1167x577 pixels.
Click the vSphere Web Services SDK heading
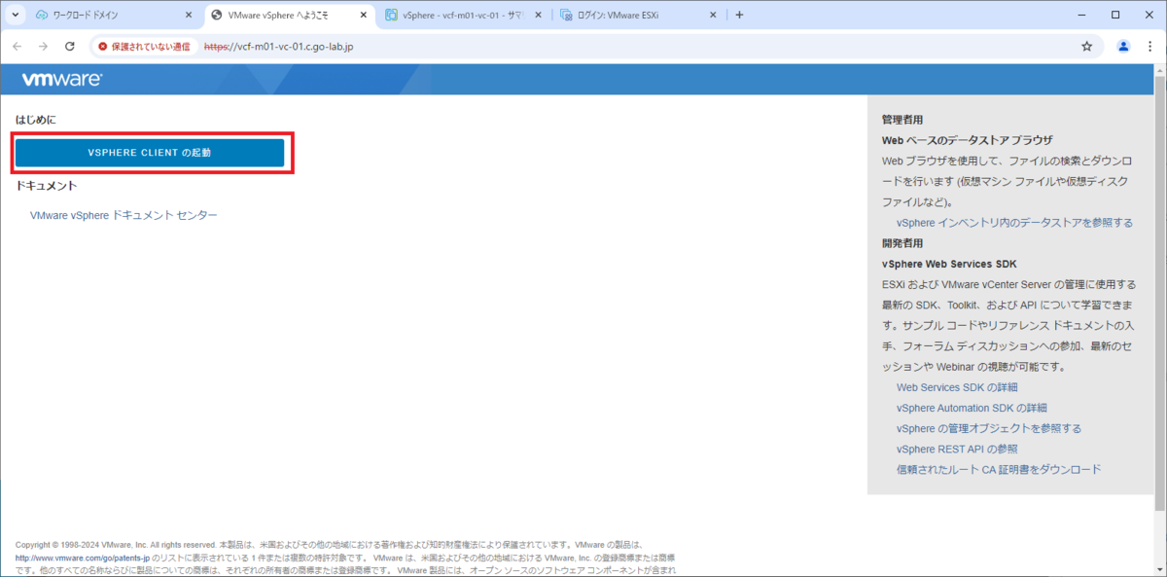click(949, 264)
